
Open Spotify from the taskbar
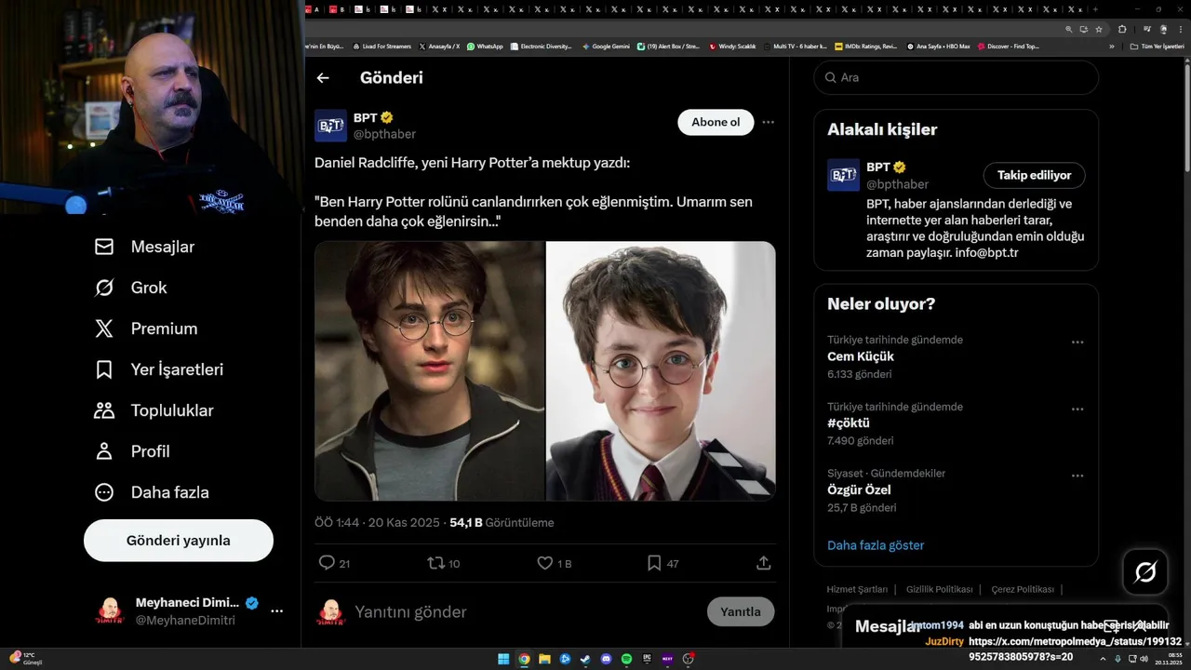point(626,659)
